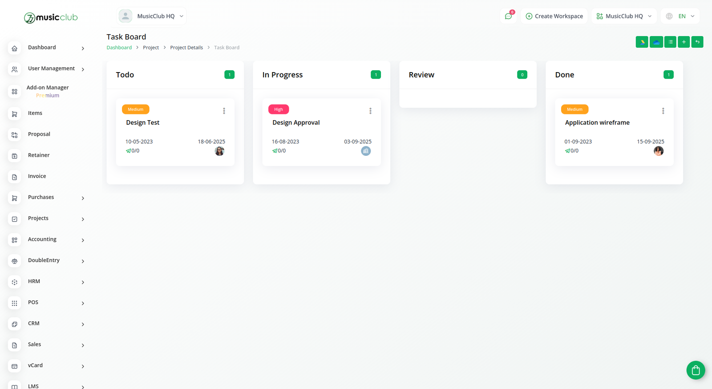This screenshot has width=712, height=389.
Task: Expand the Projects submenu chevron
Action: 83,219
